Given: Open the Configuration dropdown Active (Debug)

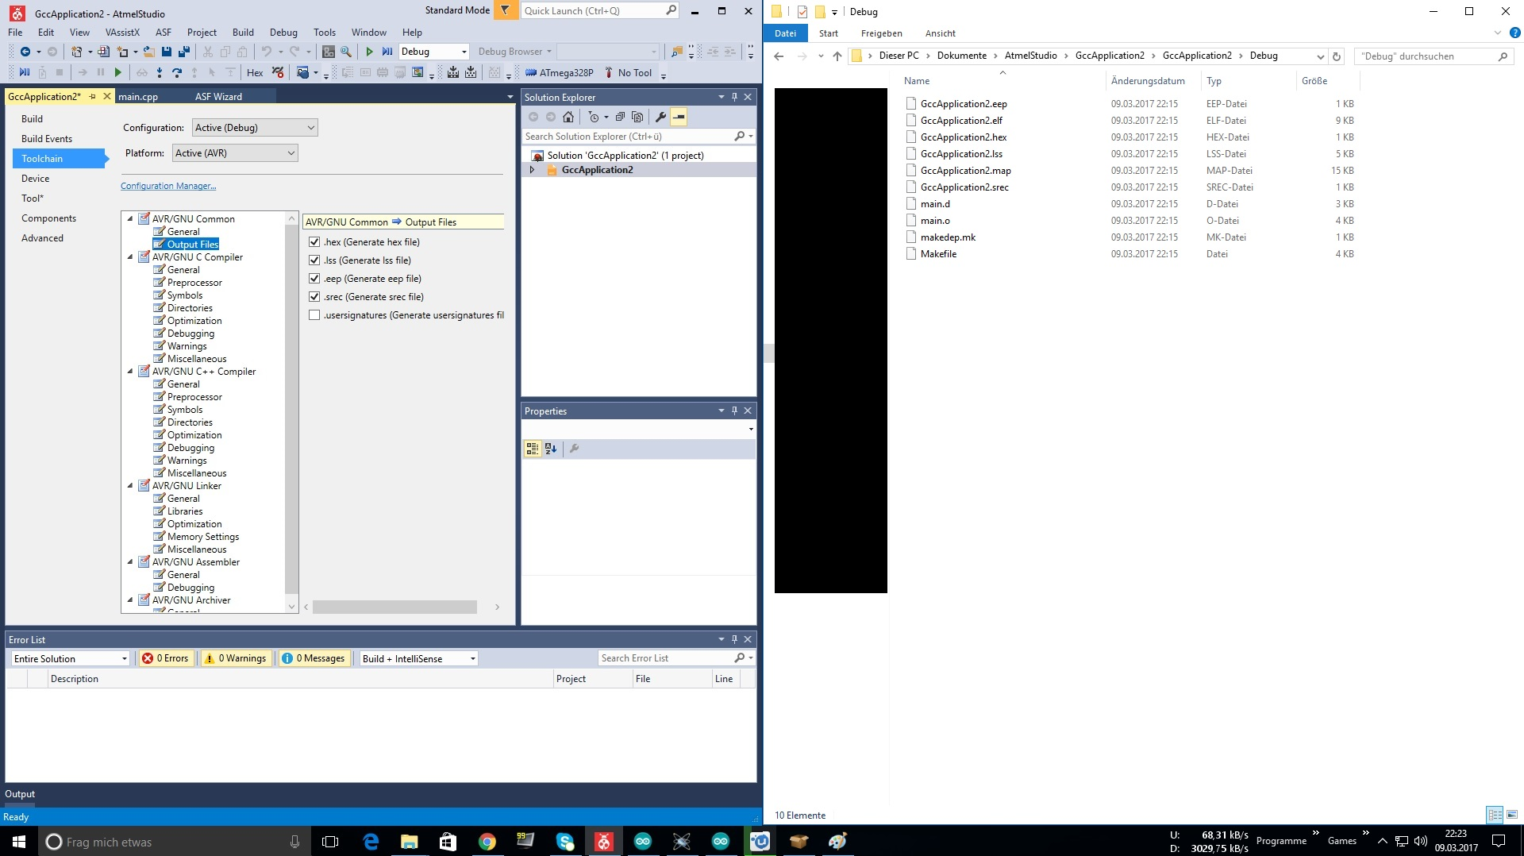Looking at the screenshot, I should [255, 128].
